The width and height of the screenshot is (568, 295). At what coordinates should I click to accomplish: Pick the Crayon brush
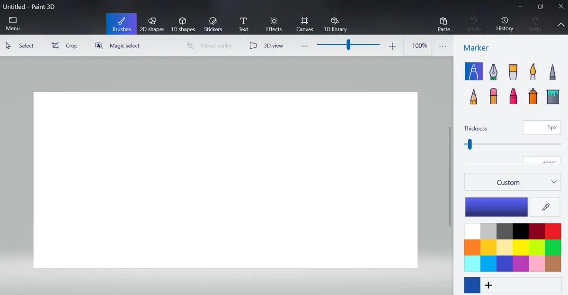[513, 96]
